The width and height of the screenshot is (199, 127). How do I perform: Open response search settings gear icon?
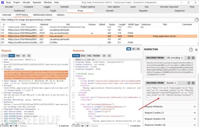tap(78, 126)
